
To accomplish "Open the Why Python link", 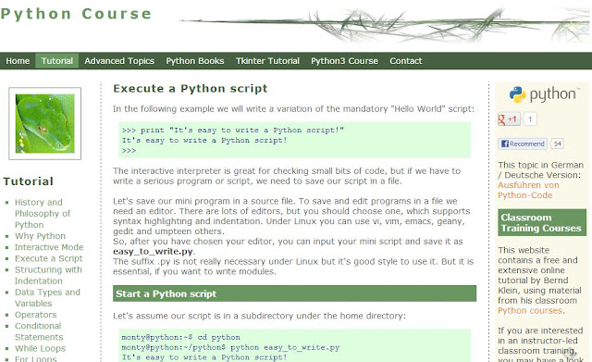I will point(40,236).
